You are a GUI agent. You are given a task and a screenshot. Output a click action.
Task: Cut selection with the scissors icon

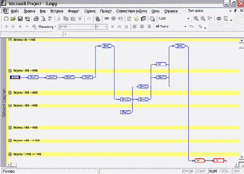59,19
